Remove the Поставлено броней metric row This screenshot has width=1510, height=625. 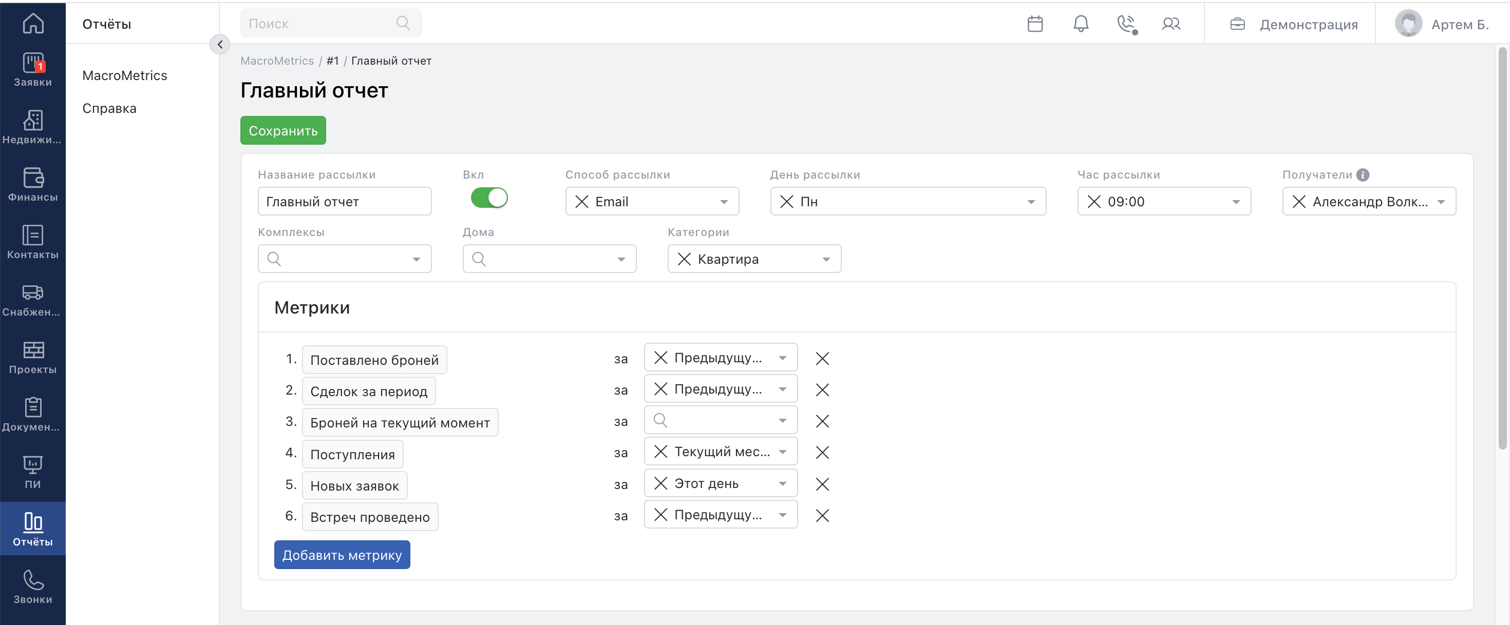pyautogui.click(x=822, y=359)
